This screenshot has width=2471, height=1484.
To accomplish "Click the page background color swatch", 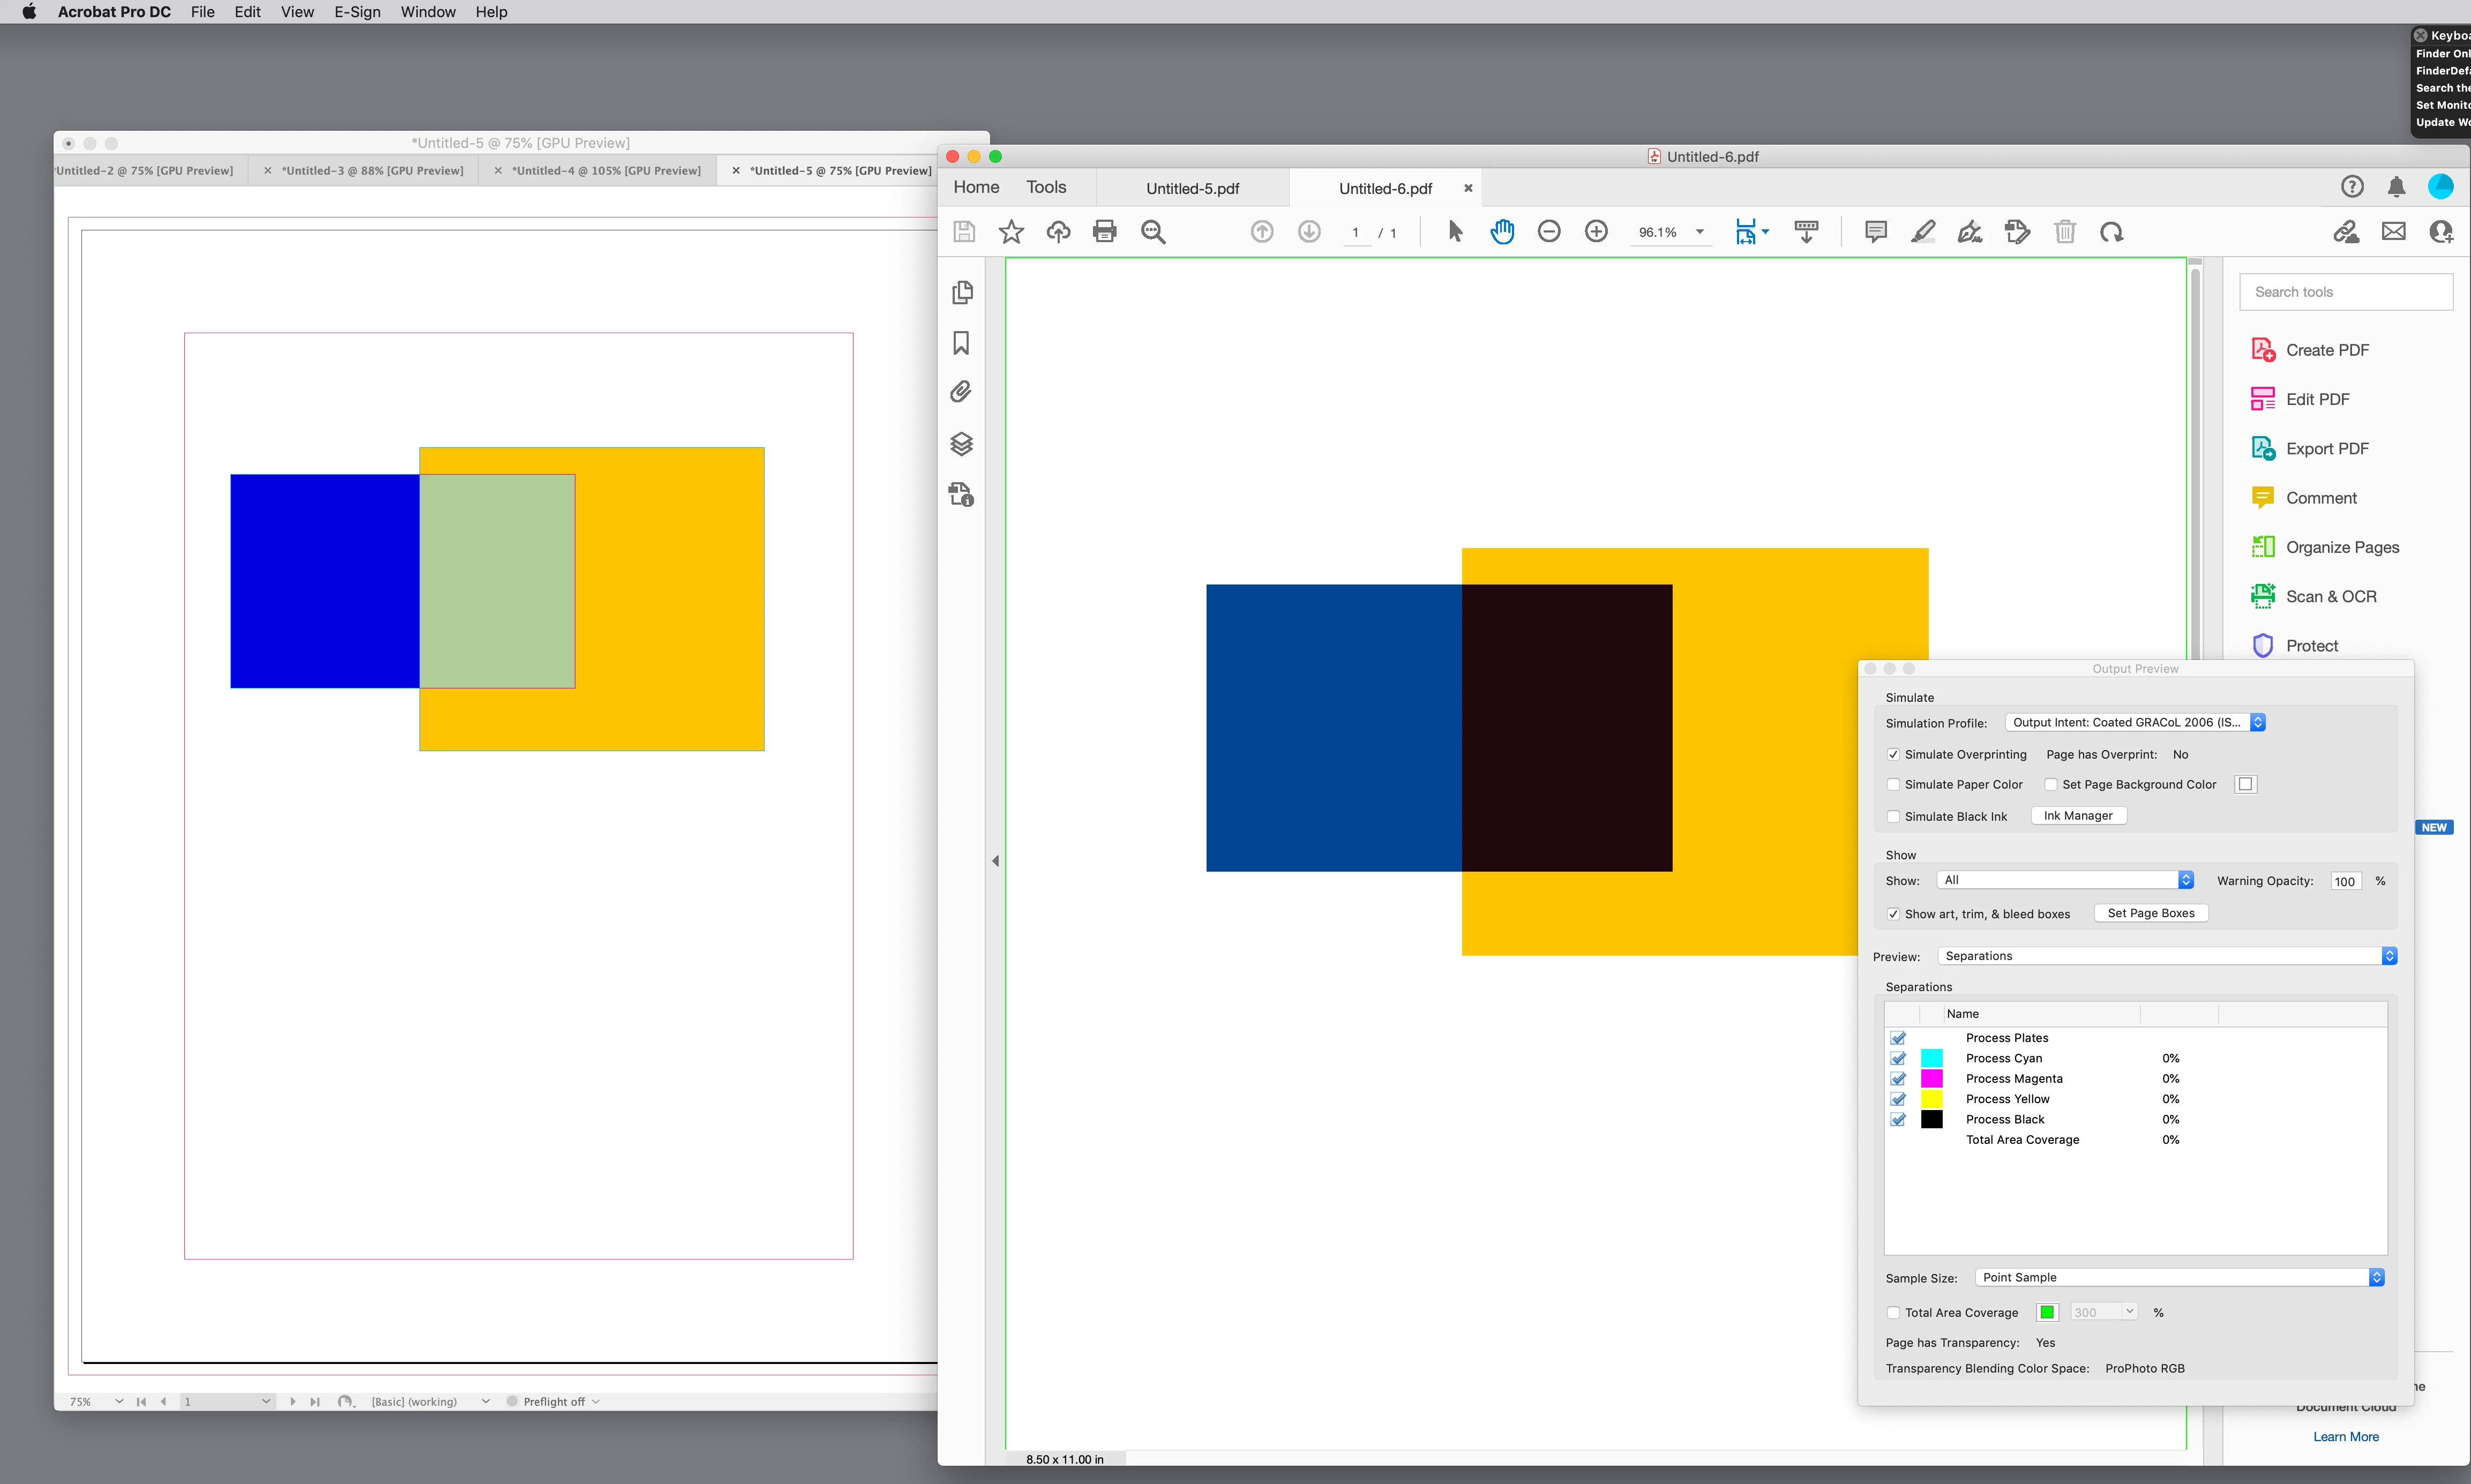I will [2246, 785].
